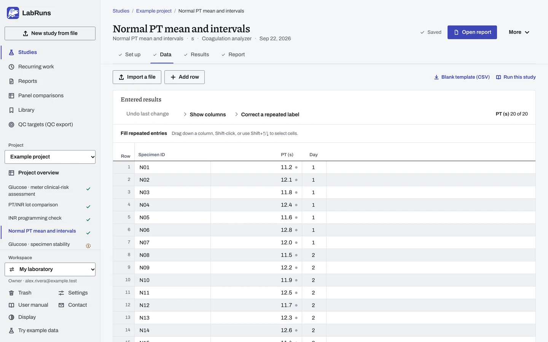The height and width of the screenshot is (342, 548).
Task: Add a new row with Add row
Action: tap(185, 77)
